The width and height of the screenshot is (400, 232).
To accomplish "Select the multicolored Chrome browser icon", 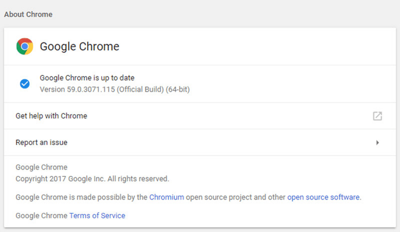I will (24, 46).
